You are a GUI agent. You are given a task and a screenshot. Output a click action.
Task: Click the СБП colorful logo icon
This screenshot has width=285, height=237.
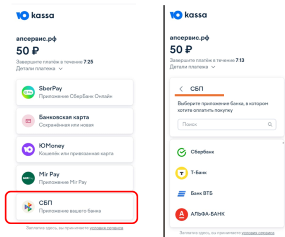[28, 206]
